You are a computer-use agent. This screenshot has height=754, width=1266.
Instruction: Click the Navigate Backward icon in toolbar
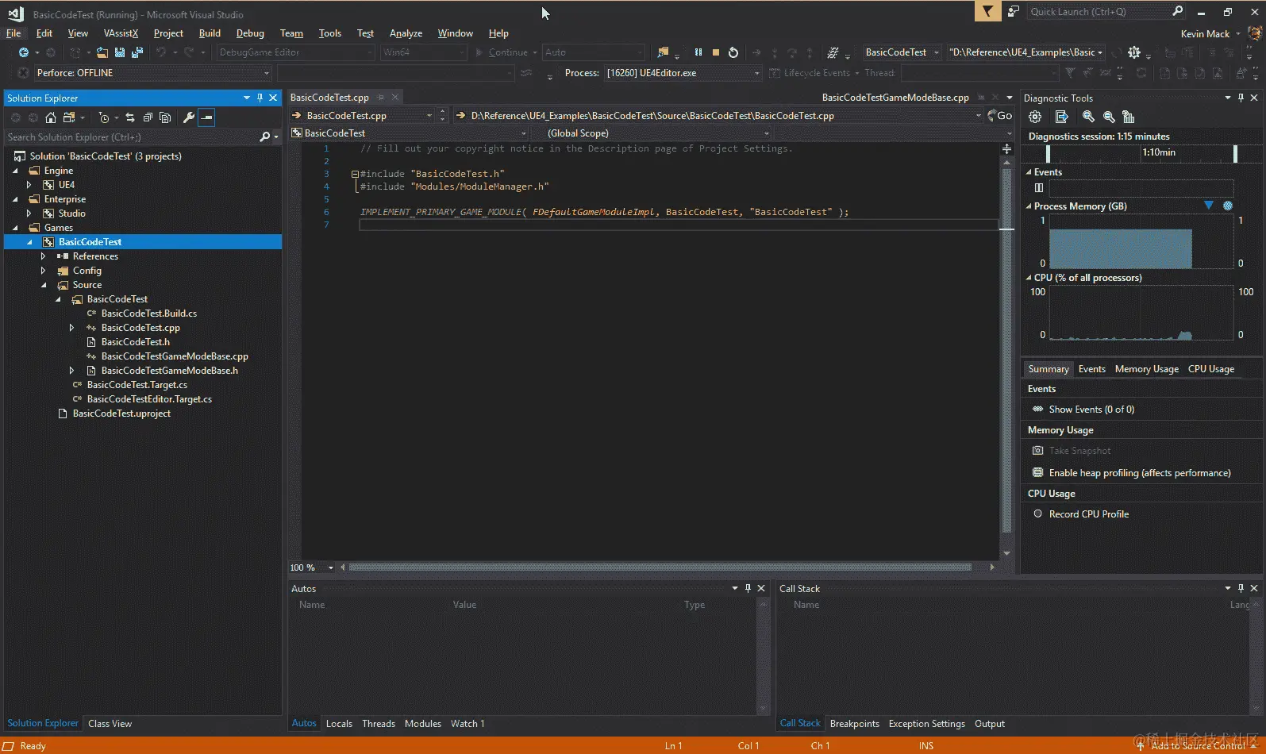24,52
